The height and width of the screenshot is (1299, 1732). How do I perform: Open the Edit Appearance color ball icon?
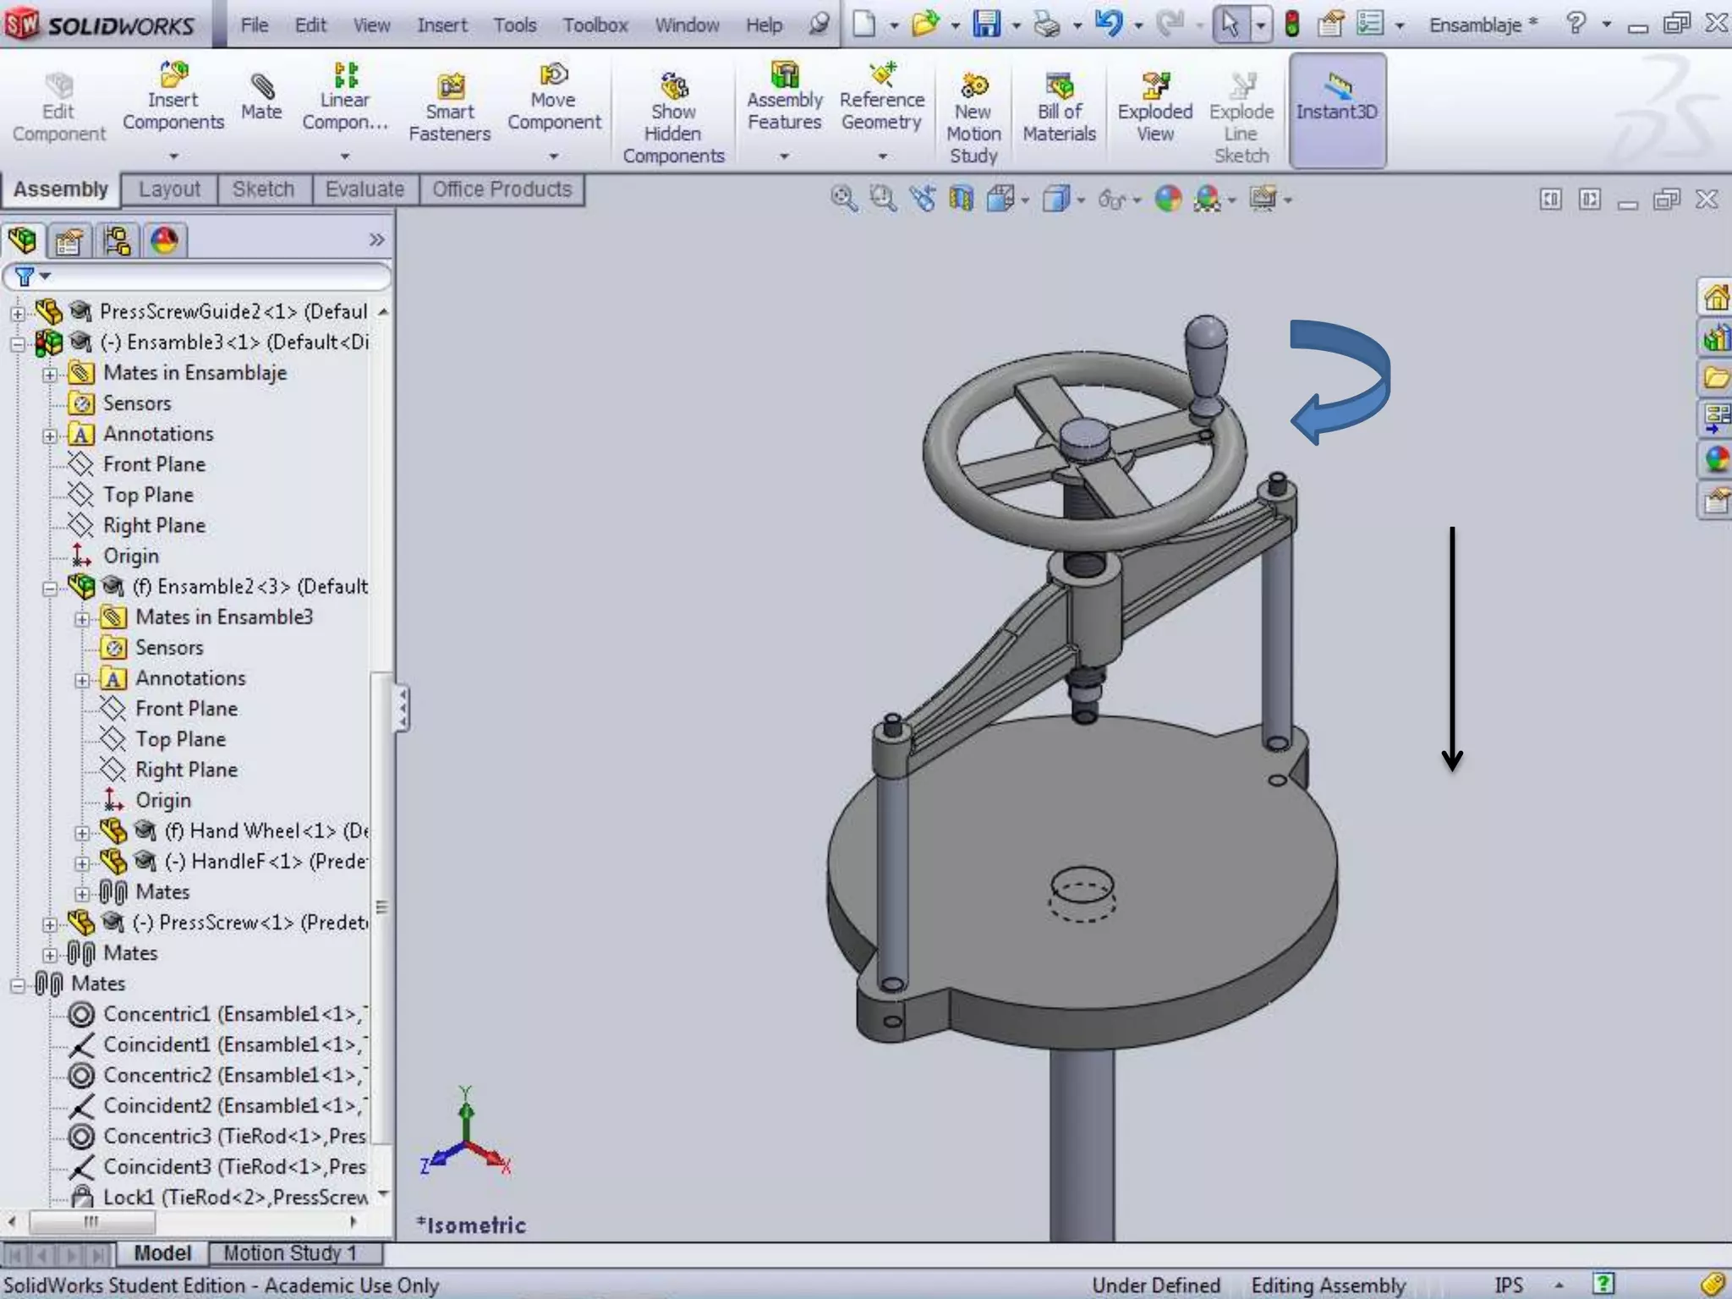click(x=1168, y=200)
